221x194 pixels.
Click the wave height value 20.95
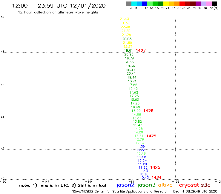click(x=129, y=54)
